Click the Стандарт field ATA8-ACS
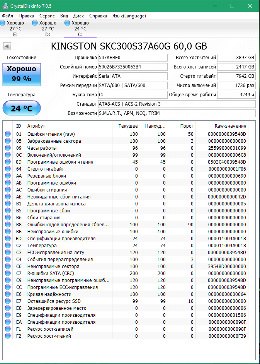This screenshot has height=364, width=260. (177, 104)
